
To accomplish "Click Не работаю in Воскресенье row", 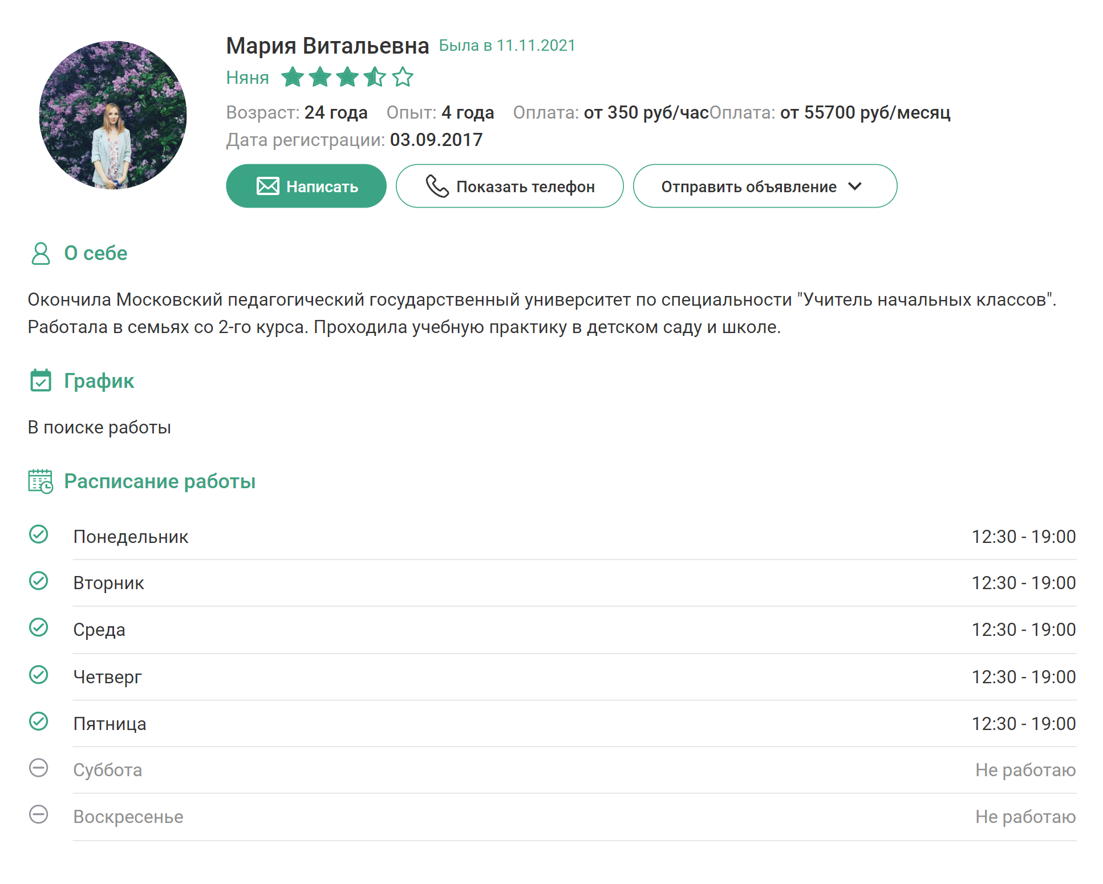I will click(x=1025, y=817).
